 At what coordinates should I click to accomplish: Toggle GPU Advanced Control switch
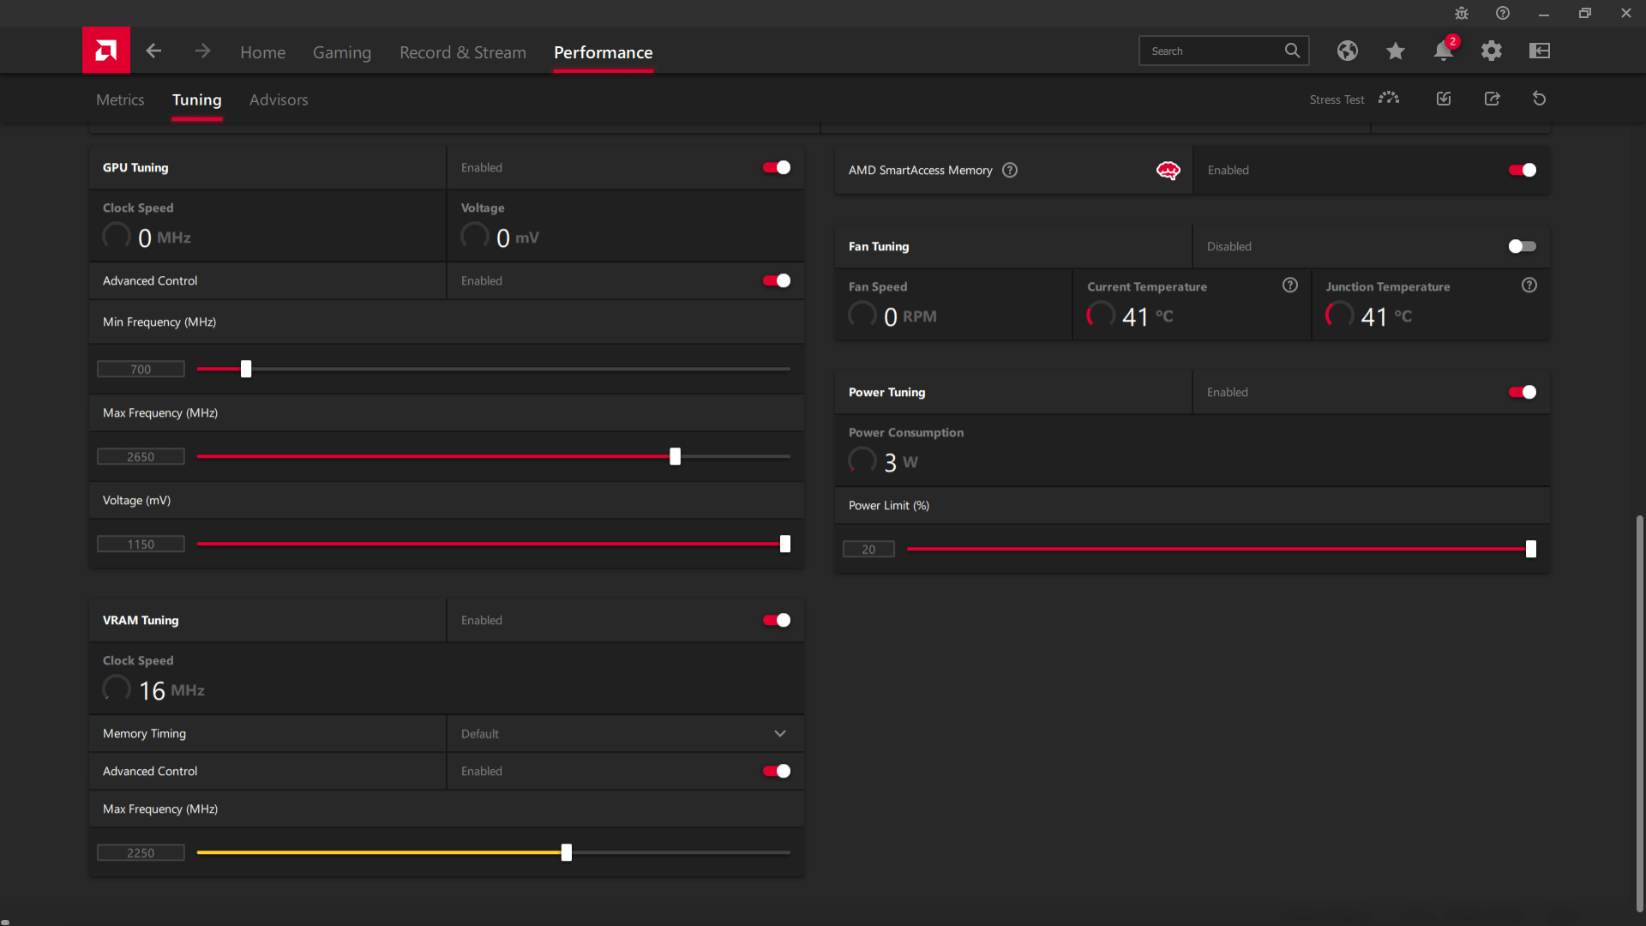pyautogui.click(x=777, y=280)
